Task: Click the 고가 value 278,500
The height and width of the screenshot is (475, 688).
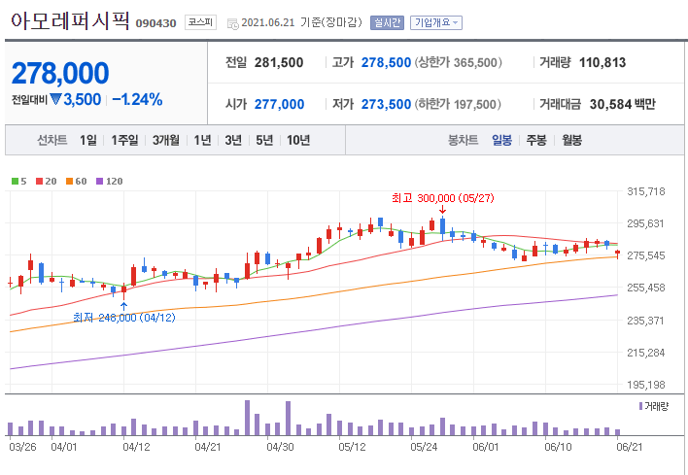Action: [386, 63]
